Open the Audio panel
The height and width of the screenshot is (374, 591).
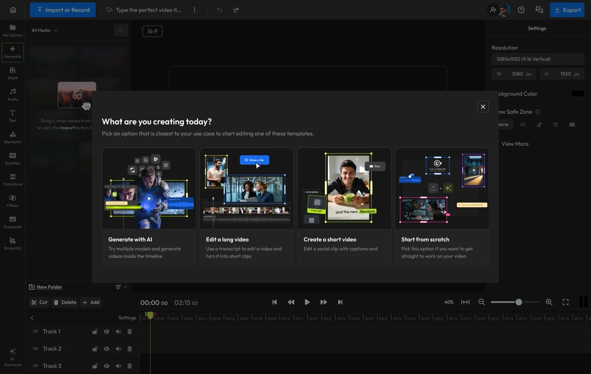click(13, 95)
